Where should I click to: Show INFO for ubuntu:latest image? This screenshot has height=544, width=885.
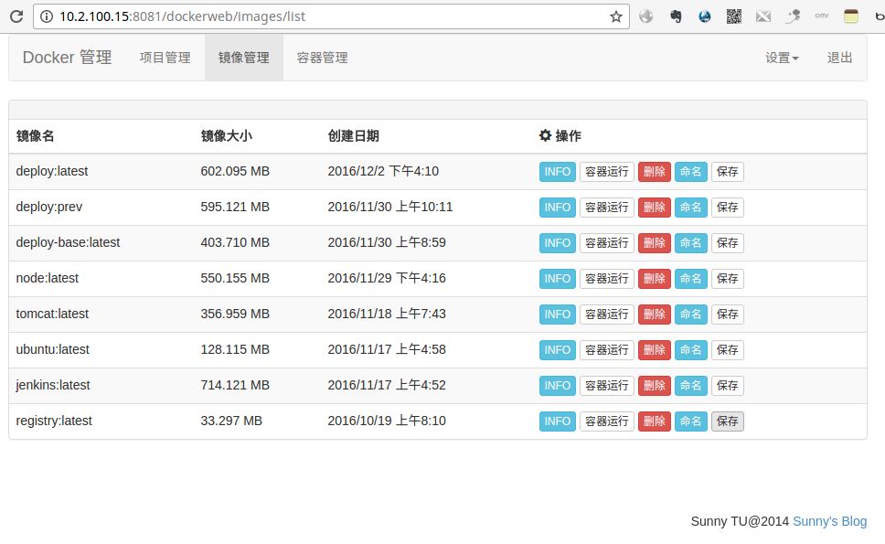click(558, 350)
